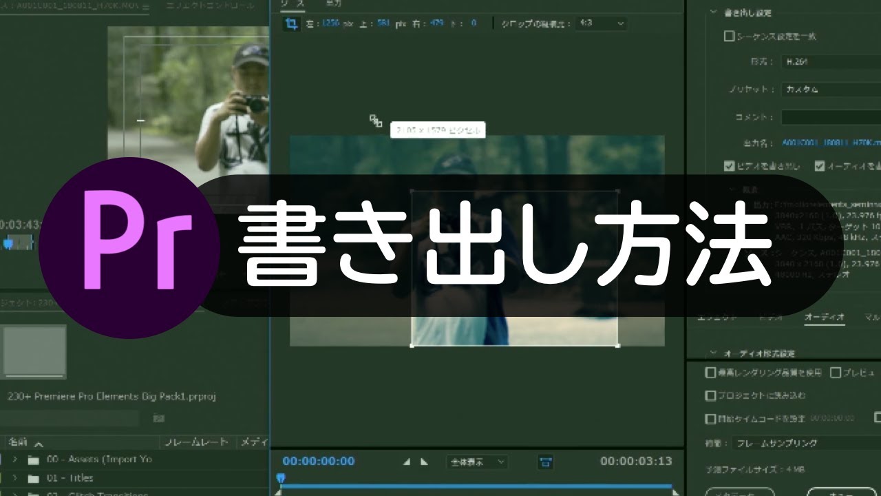Click the 230+ Premiere Pro Elements project name

[x=112, y=397]
